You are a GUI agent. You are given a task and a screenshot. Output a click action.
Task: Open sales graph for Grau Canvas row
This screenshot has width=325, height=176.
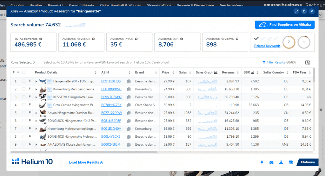(x=208, y=105)
